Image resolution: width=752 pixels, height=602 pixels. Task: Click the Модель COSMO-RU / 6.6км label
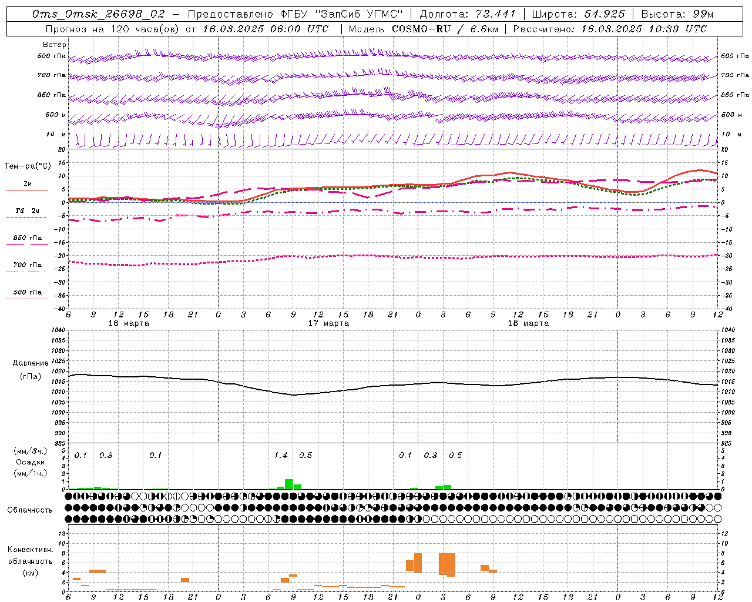422,29
